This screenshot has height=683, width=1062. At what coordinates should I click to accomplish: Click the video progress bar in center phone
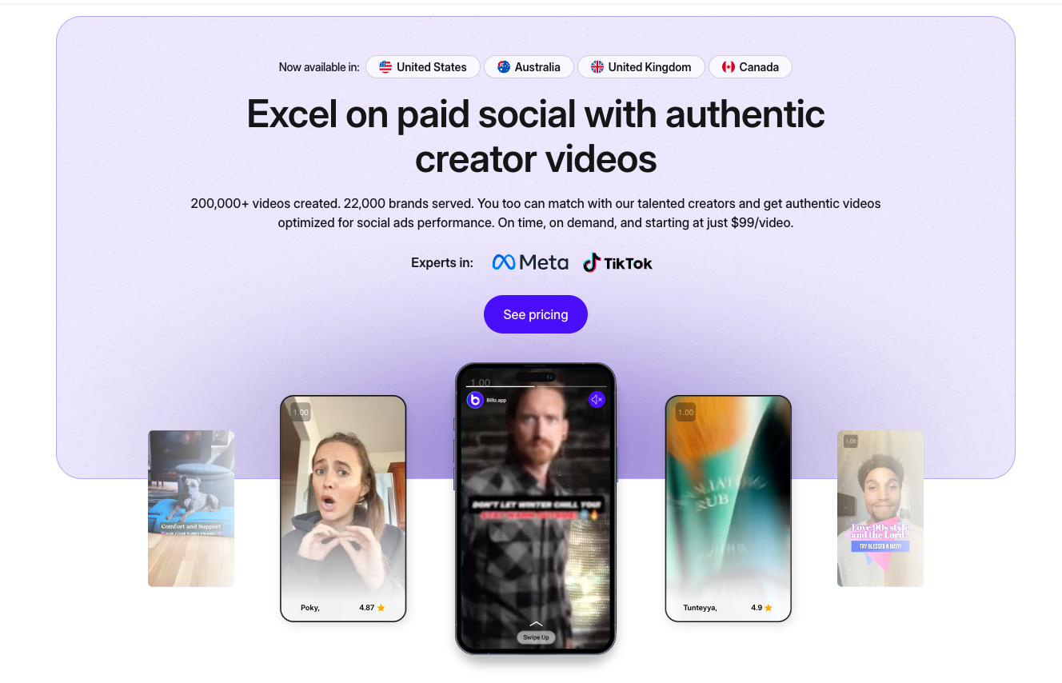(x=536, y=387)
